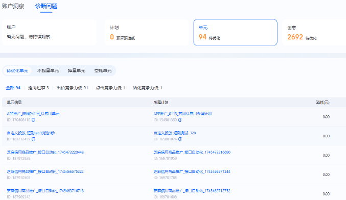
Task: Select the 诊断问题 tab
Action: pyautogui.click(x=46, y=6)
